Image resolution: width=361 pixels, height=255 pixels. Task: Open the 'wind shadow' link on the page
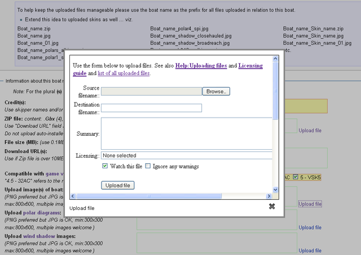(x=39, y=236)
